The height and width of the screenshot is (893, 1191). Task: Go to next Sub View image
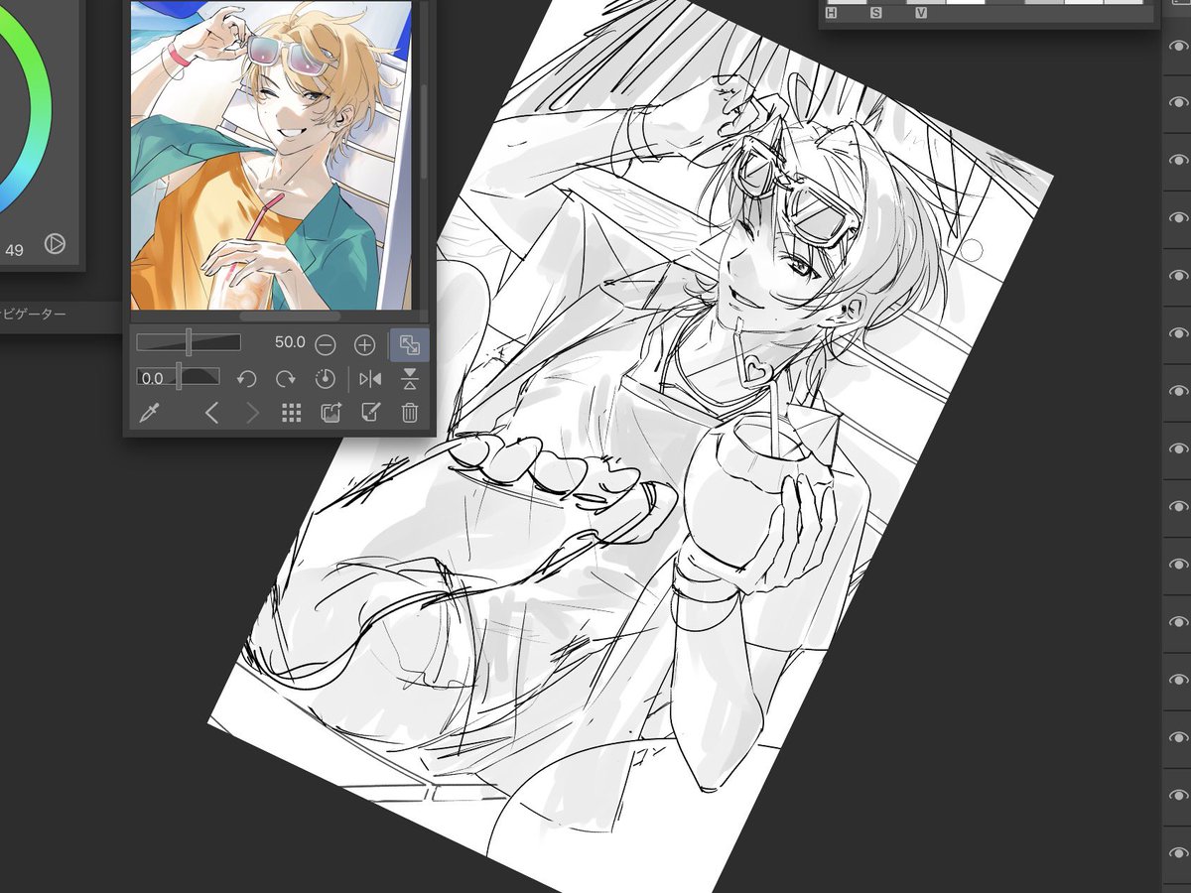tap(252, 414)
